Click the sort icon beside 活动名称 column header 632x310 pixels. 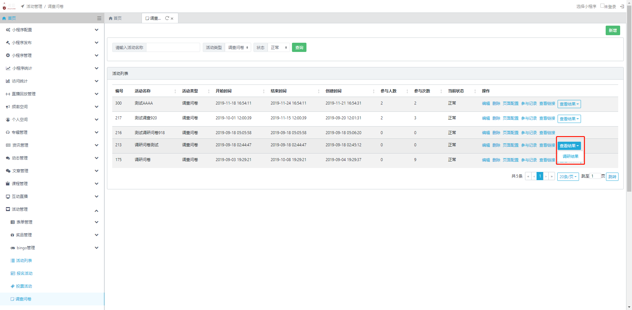175,91
